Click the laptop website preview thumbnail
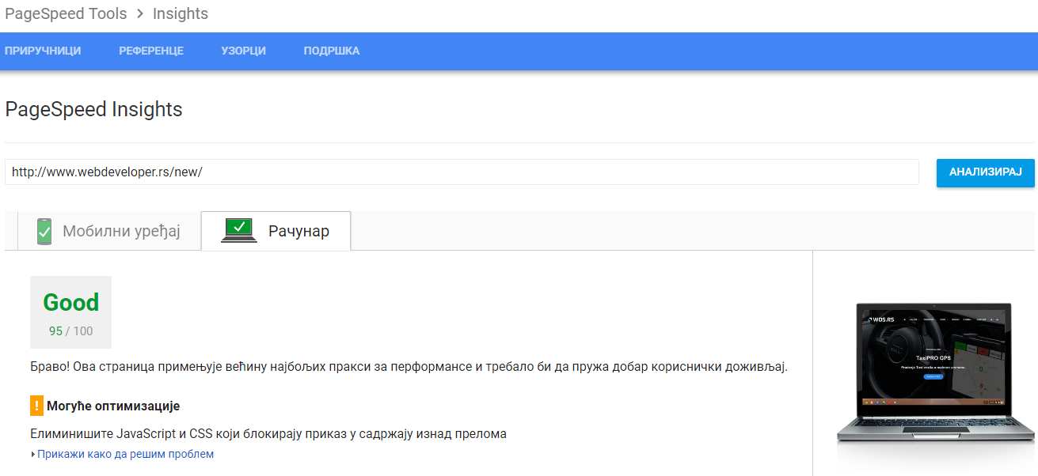The height and width of the screenshot is (476, 1038). click(x=936, y=372)
